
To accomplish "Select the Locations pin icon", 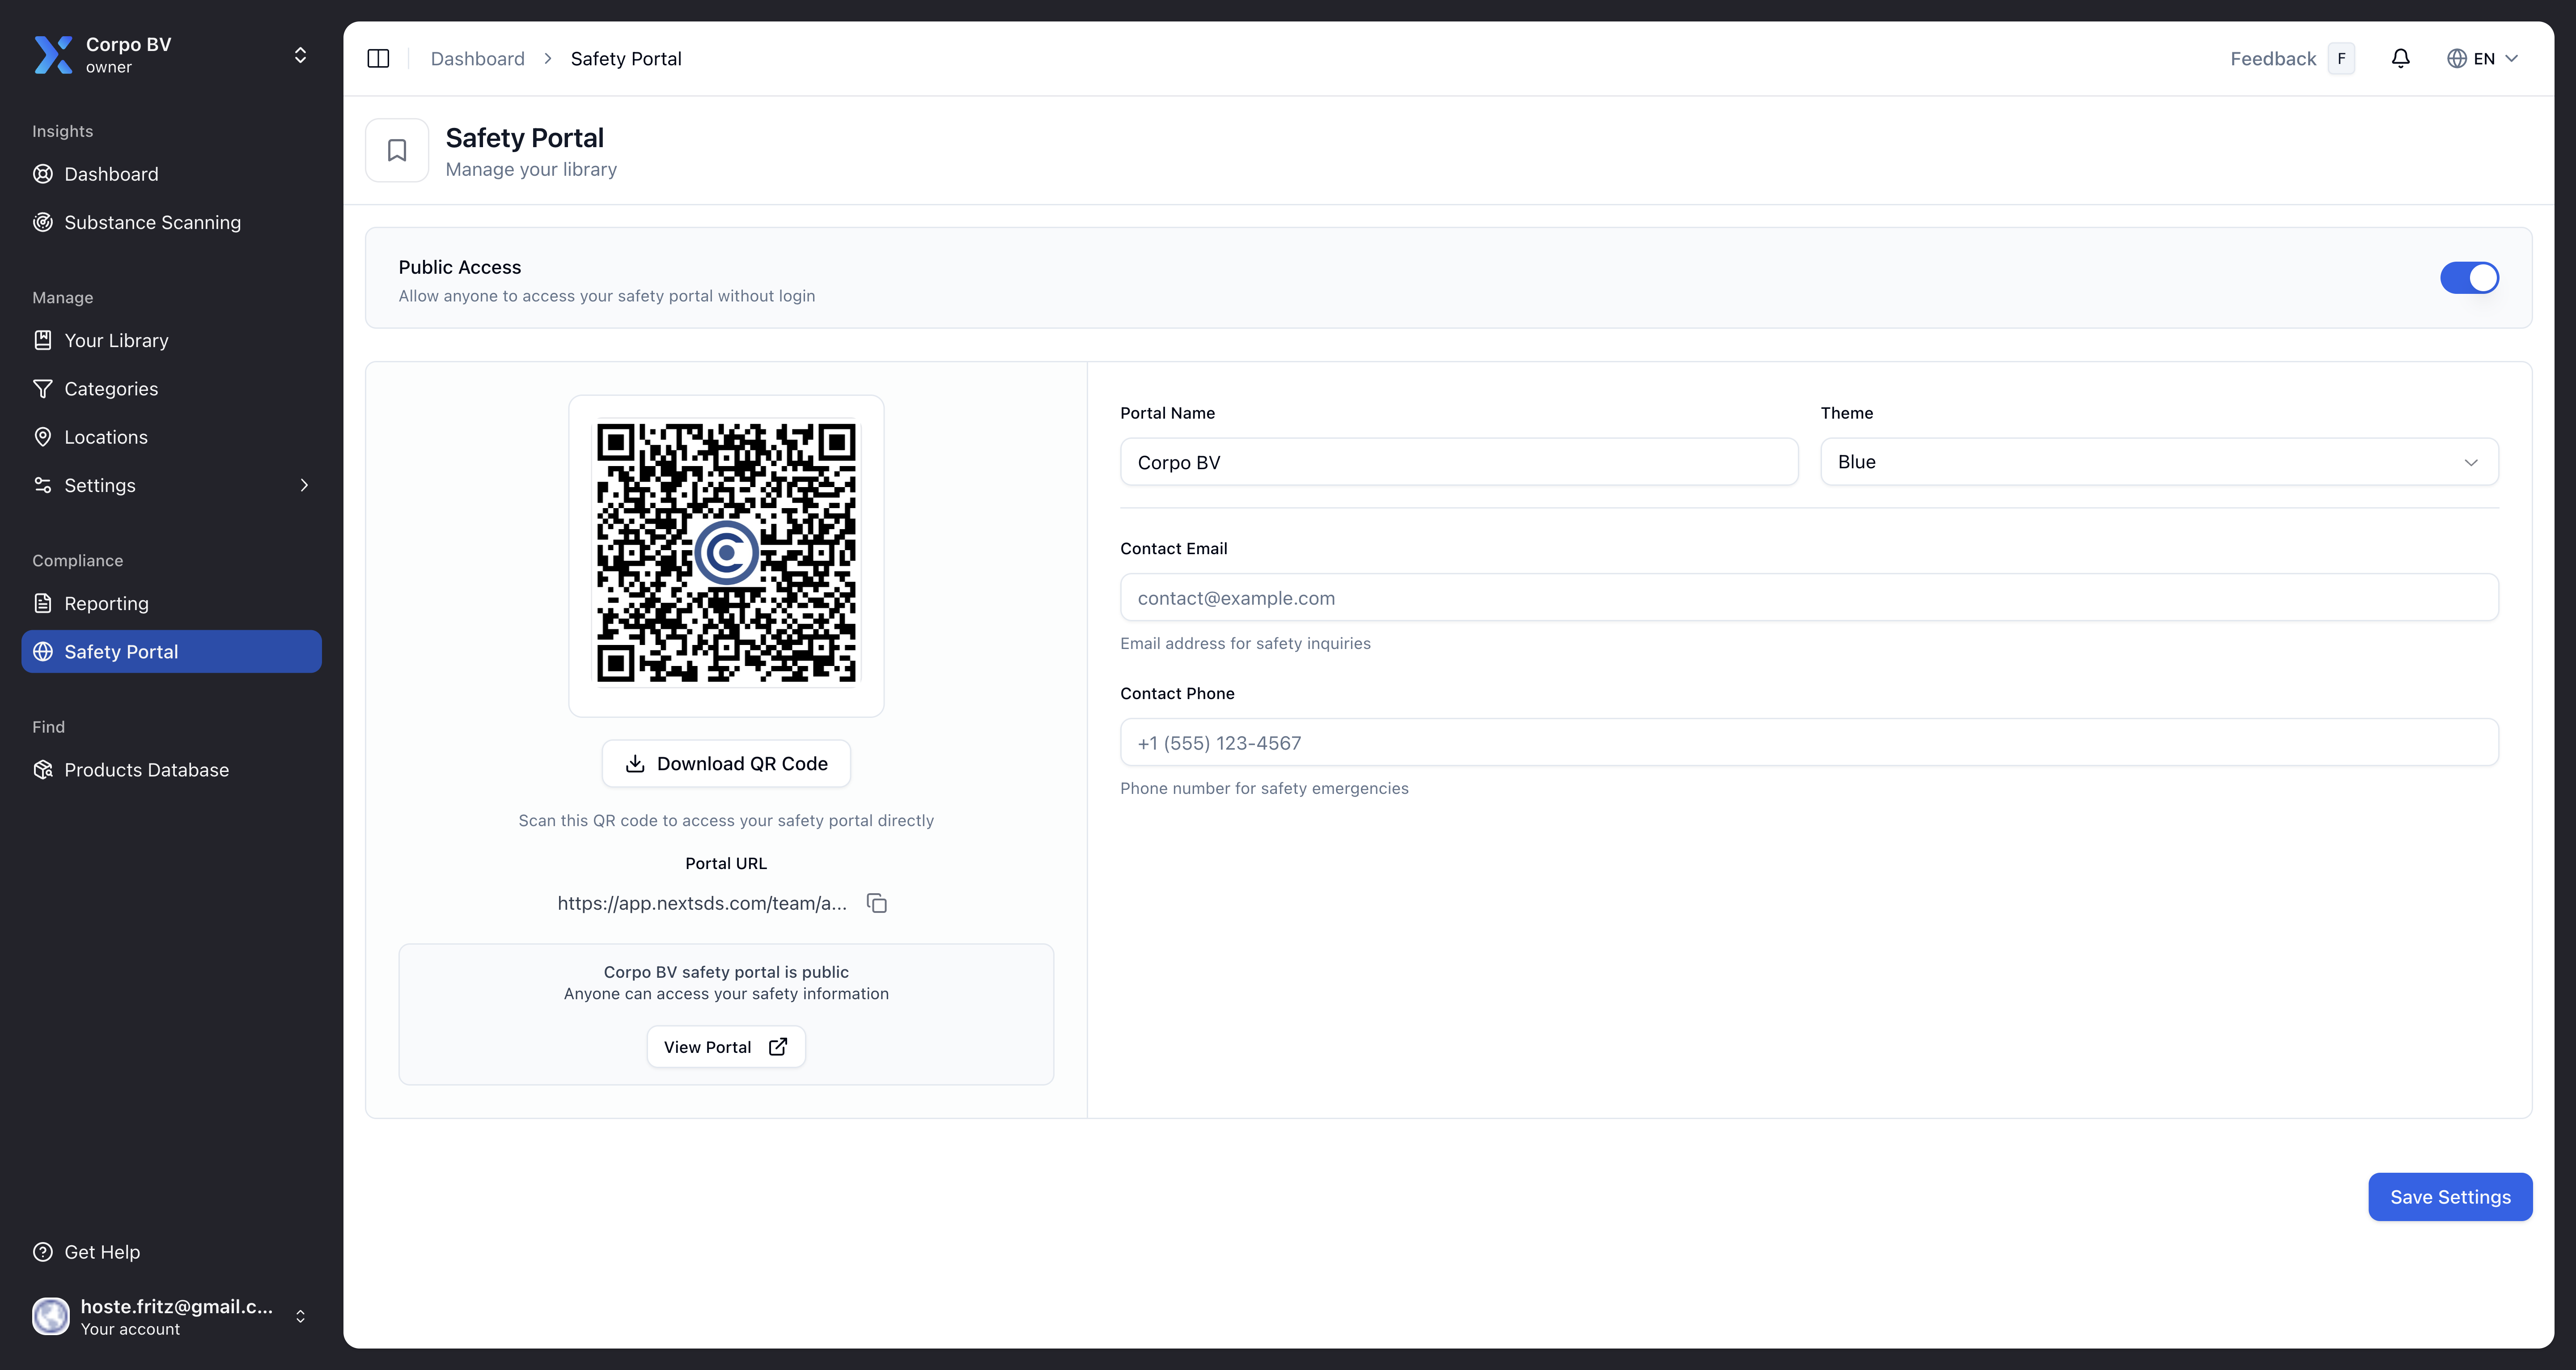I will 42,437.
